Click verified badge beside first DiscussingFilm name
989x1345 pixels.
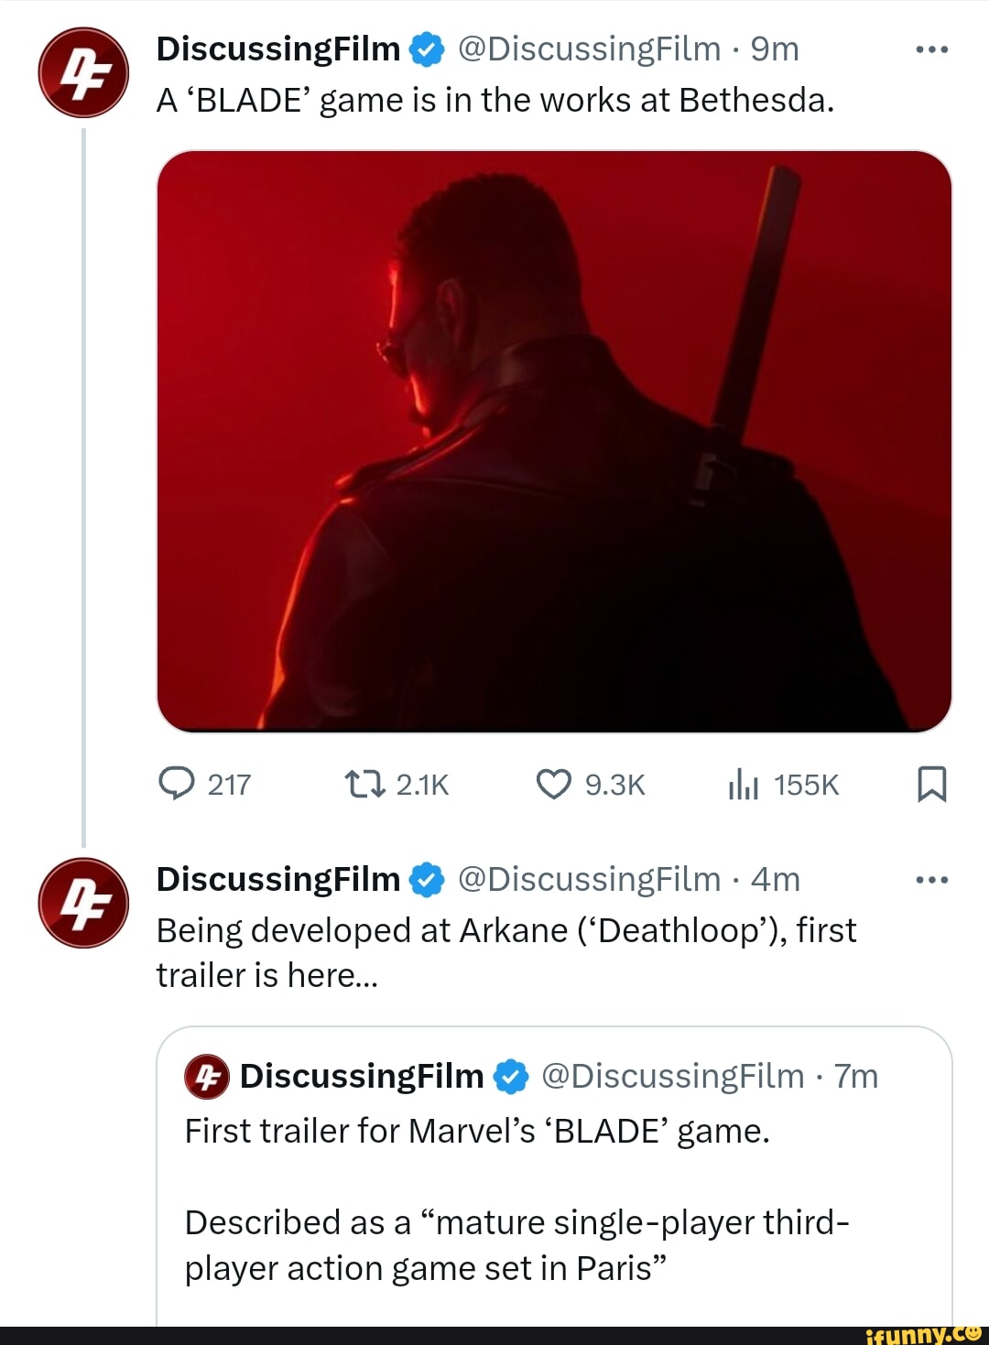[427, 49]
